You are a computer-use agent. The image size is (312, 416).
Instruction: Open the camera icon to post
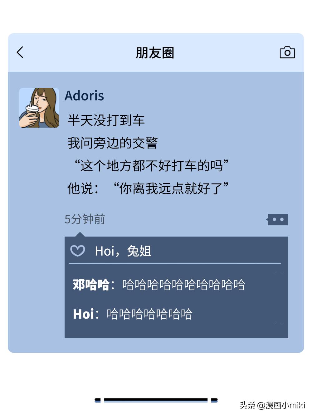point(287,52)
